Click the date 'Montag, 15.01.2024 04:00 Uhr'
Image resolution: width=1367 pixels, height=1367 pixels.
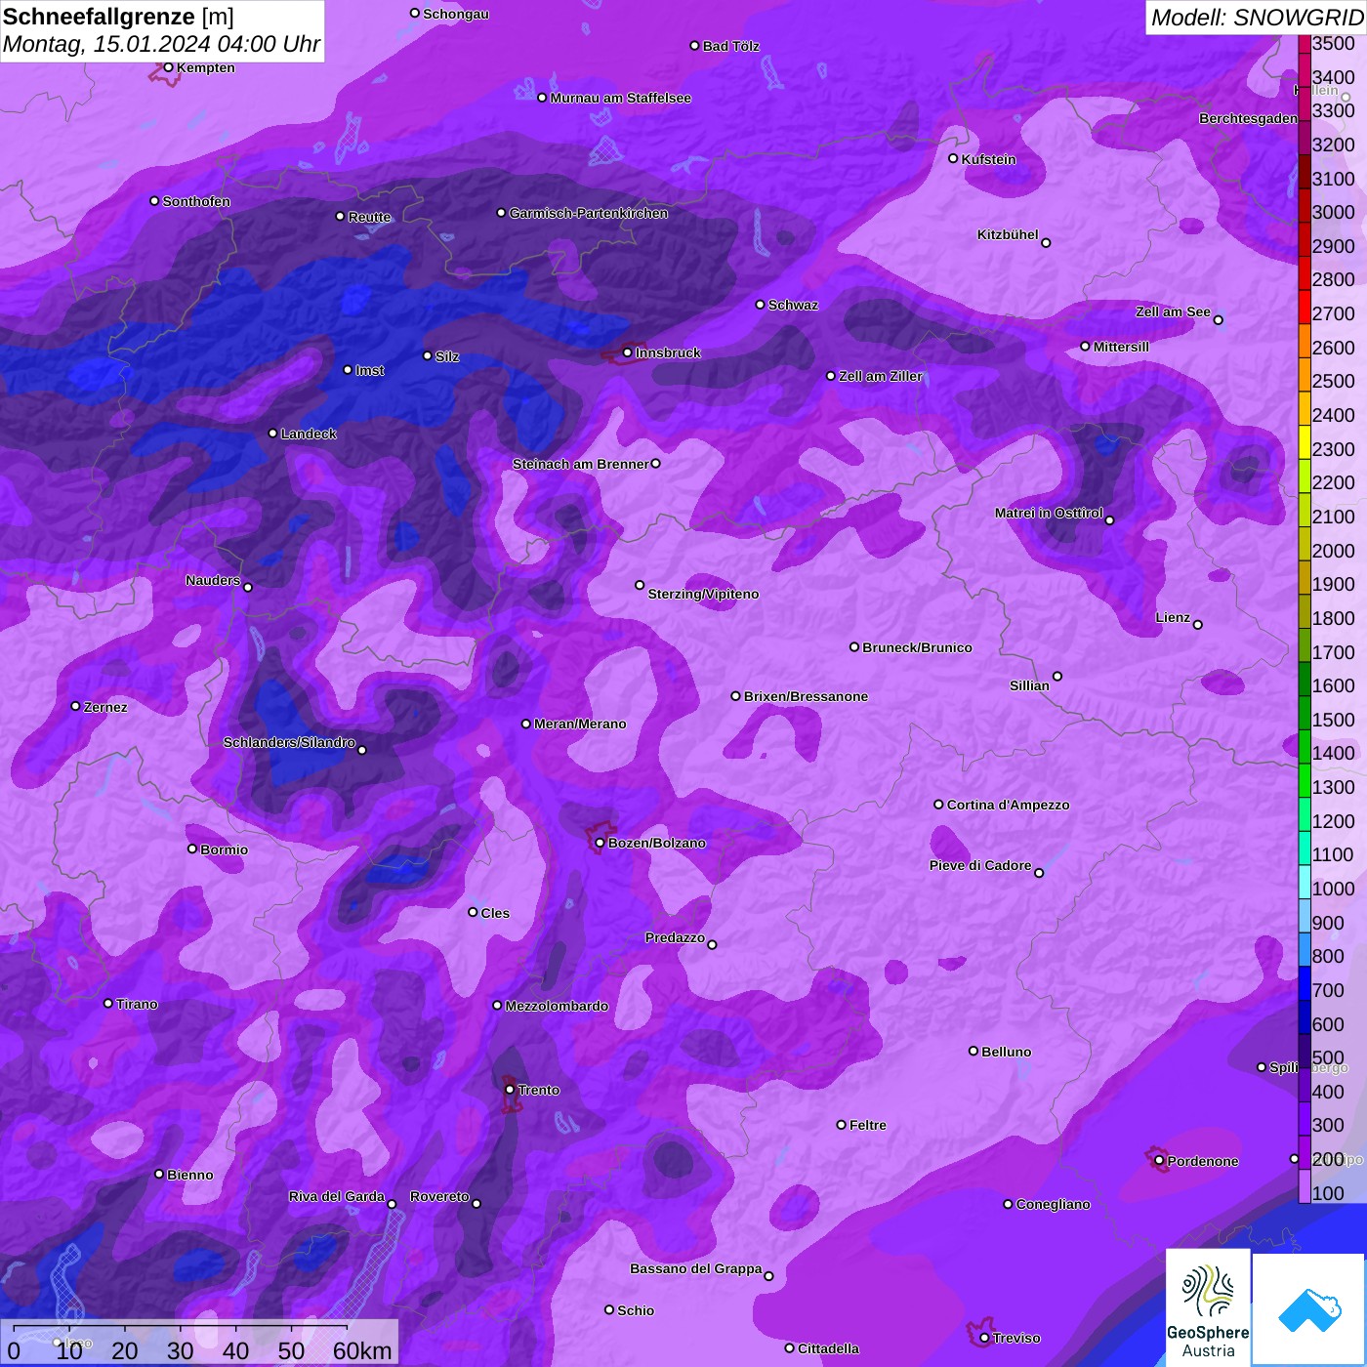(x=161, y=44)
